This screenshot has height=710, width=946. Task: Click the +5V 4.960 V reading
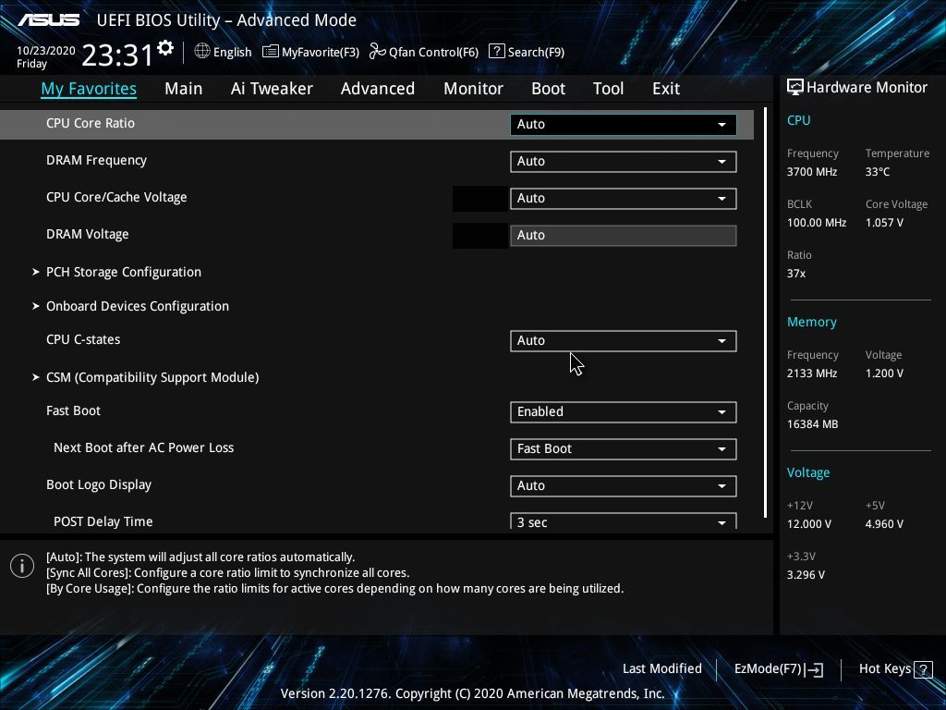coord(884,524)
